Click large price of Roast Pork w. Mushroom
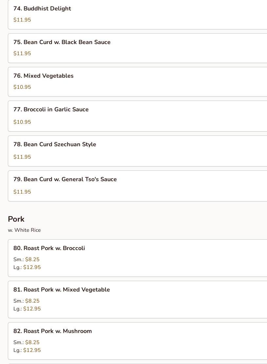The width and height of the screenshot is (267, 364). pyautogui.click(x=32, y=350)
